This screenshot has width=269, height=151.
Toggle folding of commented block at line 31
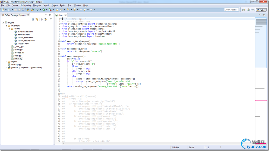pyautogui.click(x=61, y=94)
